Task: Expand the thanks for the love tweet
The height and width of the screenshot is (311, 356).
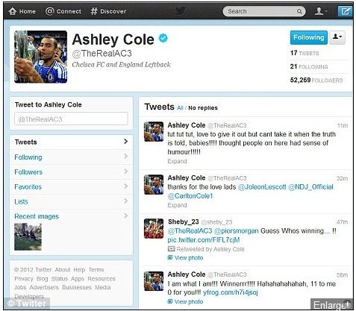Action: pyautogui.click(x=177, y=205)
